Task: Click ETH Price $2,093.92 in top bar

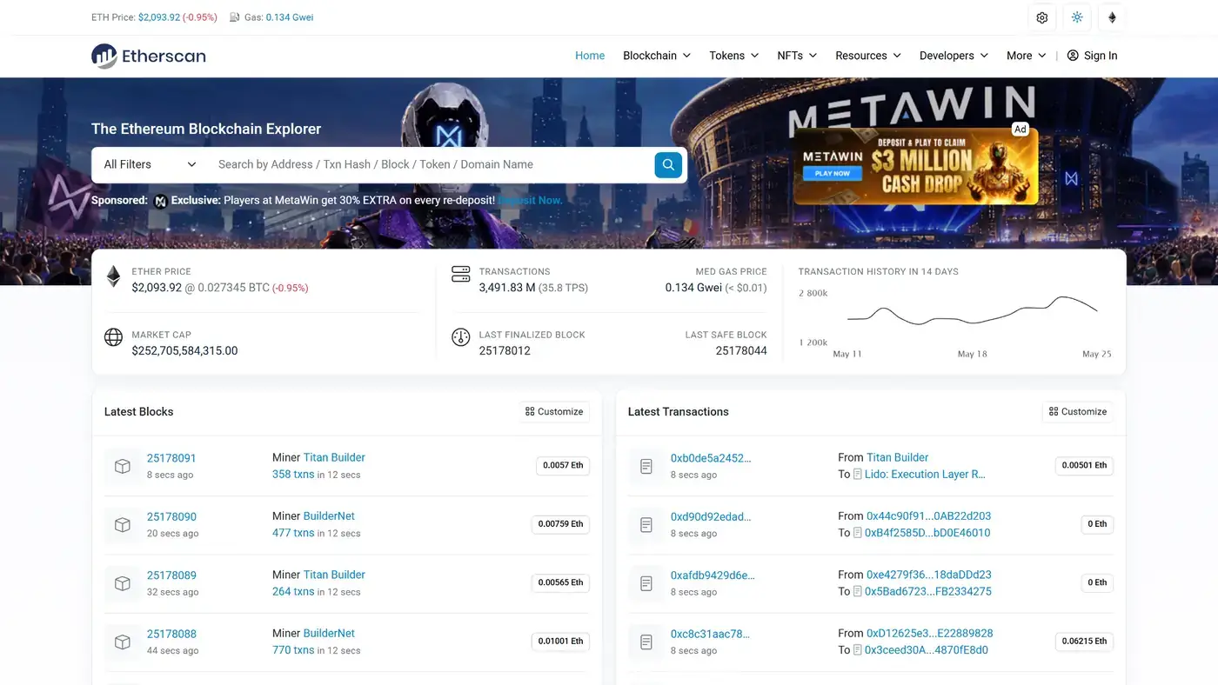Action: pos(159,17)
